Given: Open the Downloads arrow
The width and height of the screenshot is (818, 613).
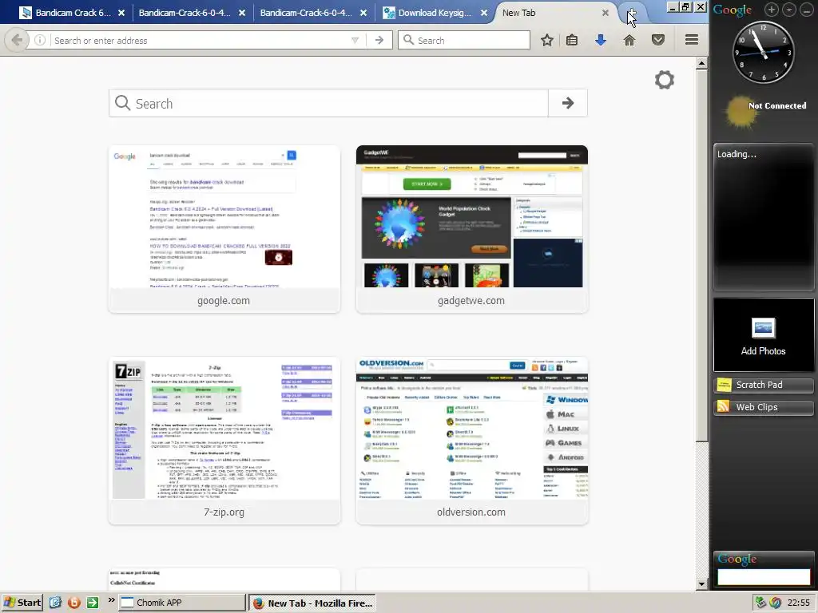Looking at the screenshot, I should pos(601,40).
